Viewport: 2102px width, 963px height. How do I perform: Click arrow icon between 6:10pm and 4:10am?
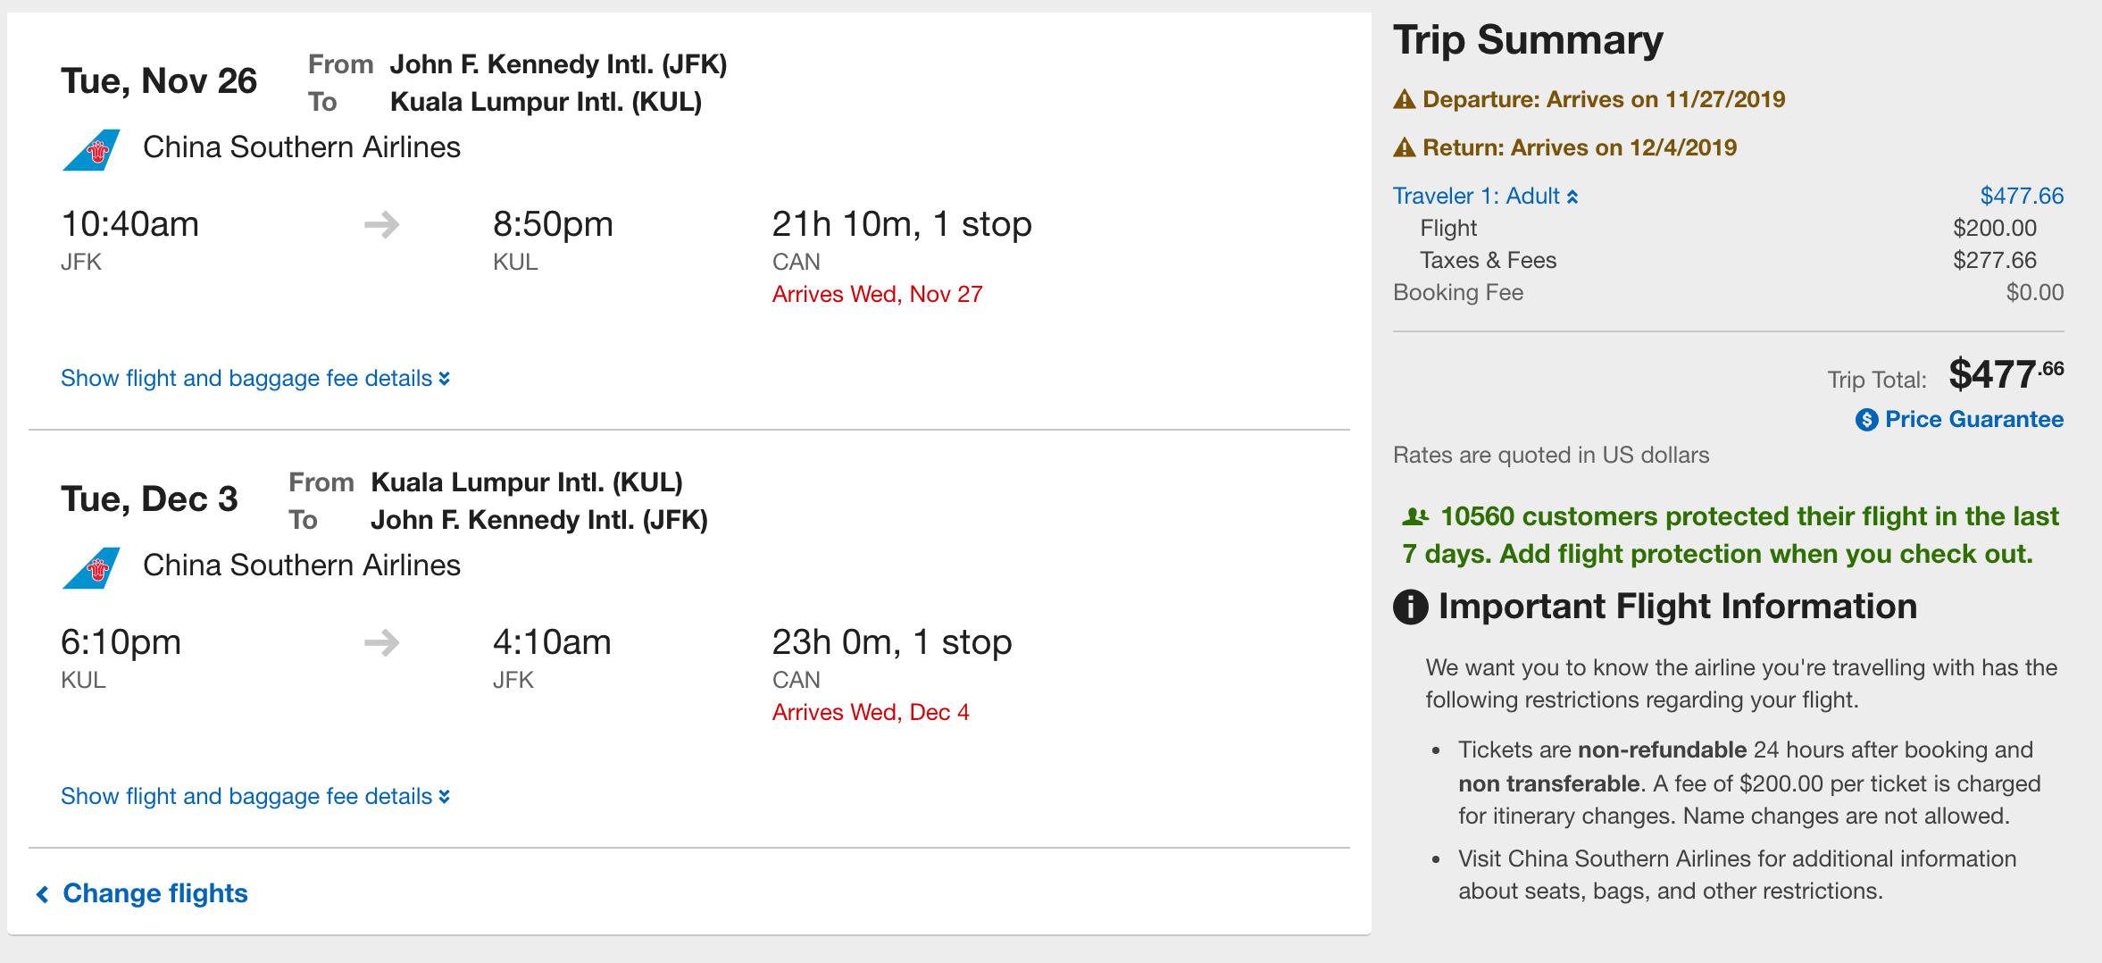click(x=382, y=642)
